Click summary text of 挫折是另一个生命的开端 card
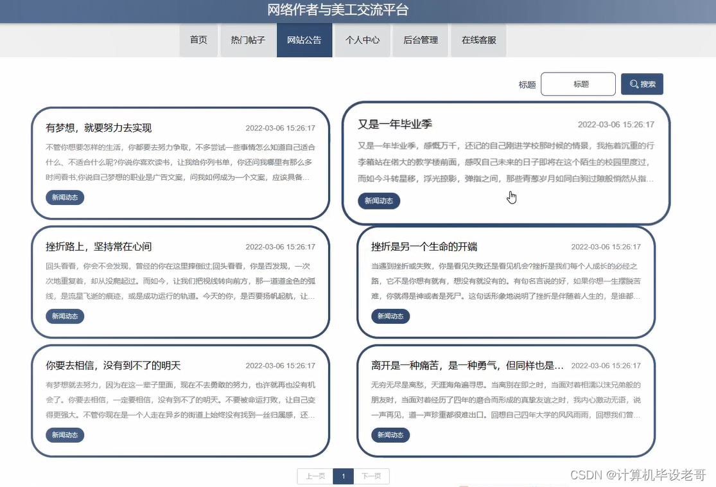This screenshot has height=487, width=716. [x=506, y=281]
